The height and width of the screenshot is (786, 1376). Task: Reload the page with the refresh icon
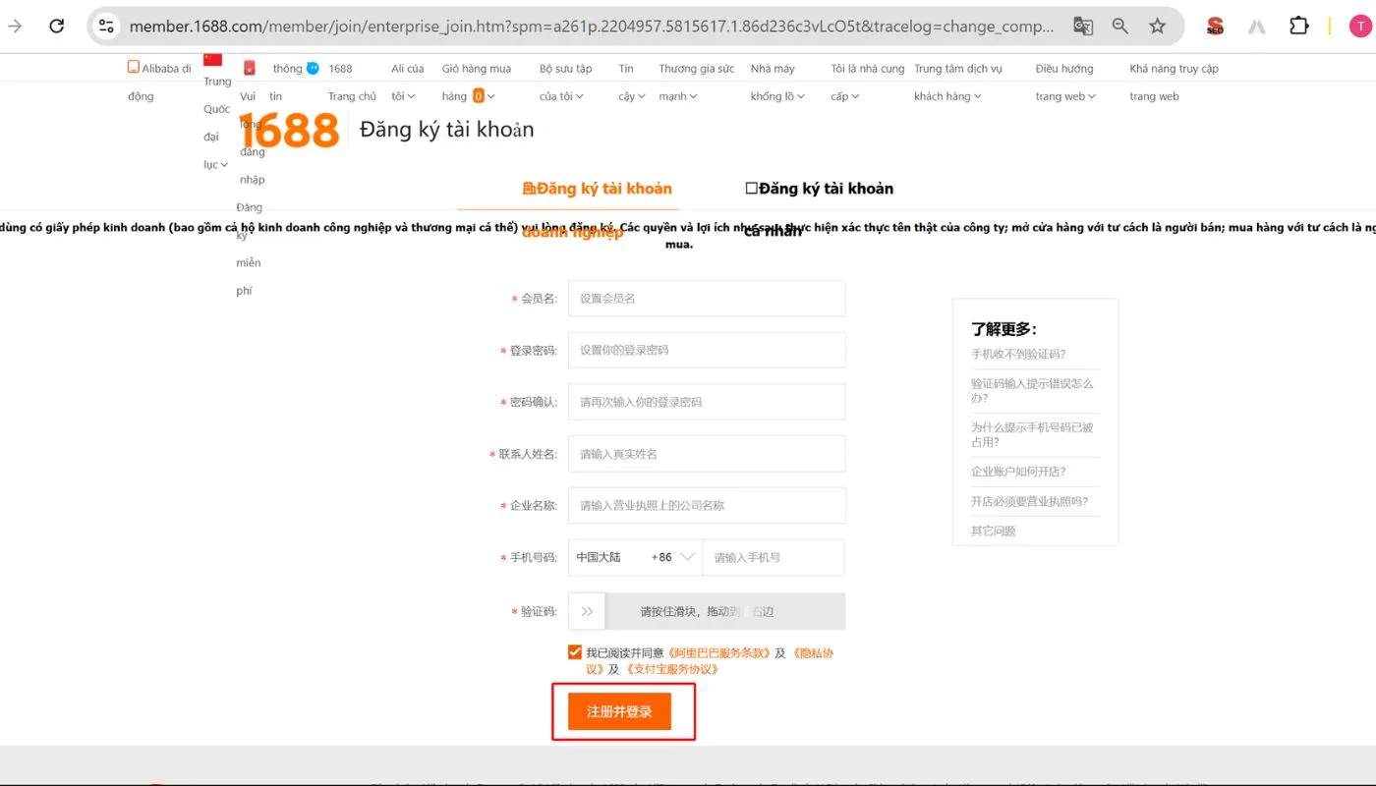[x=57, y=27]
